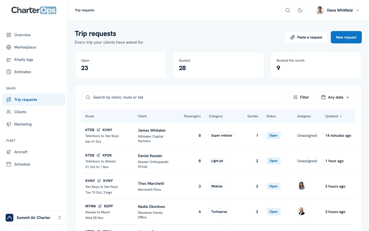
Task: Click the CharterOps logo
Action: click(34, 10)
